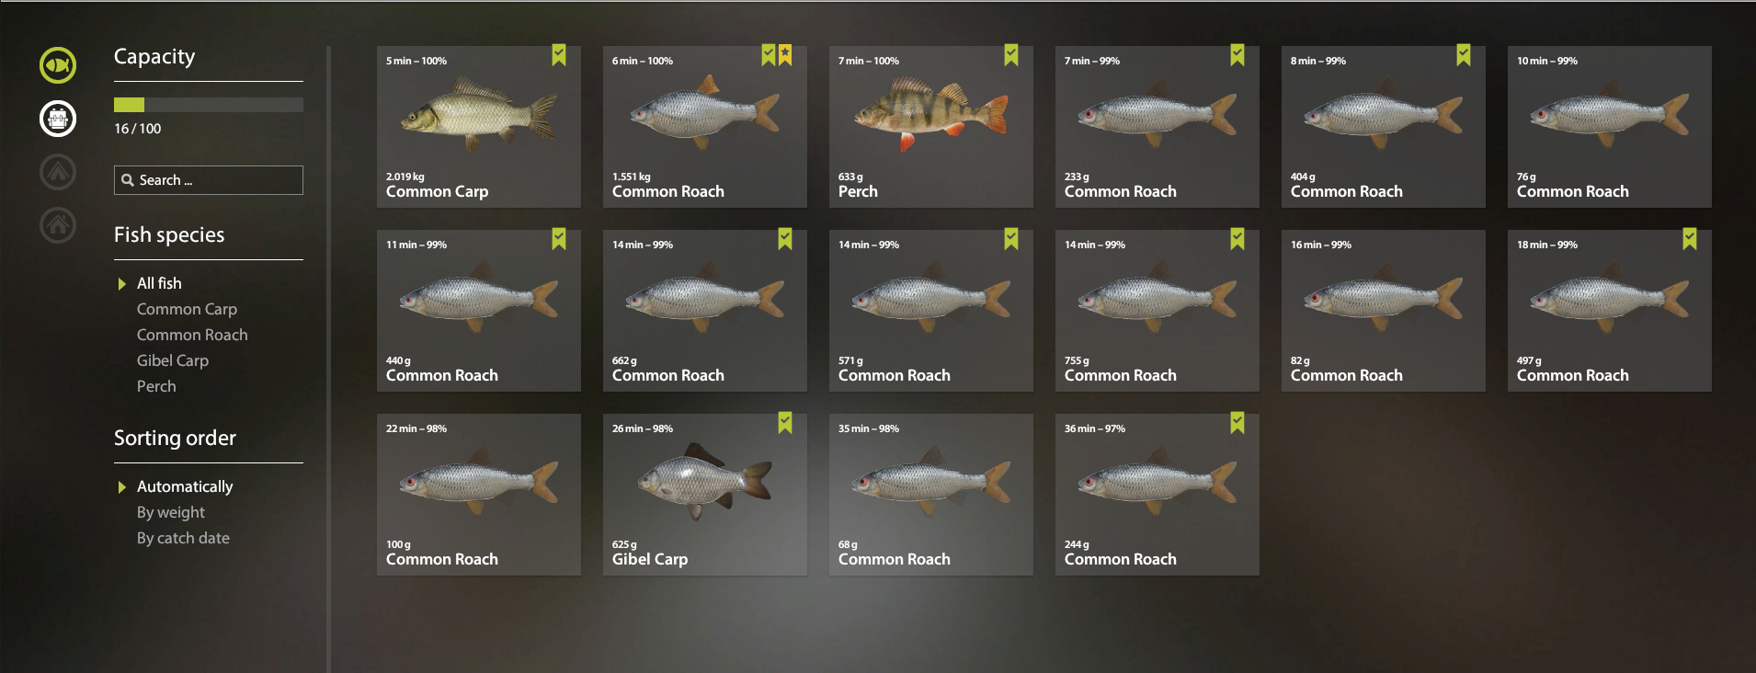Screen dimensions: 1756x673
Task: Select the tent camp icon
Action: [x=58, y=172]
